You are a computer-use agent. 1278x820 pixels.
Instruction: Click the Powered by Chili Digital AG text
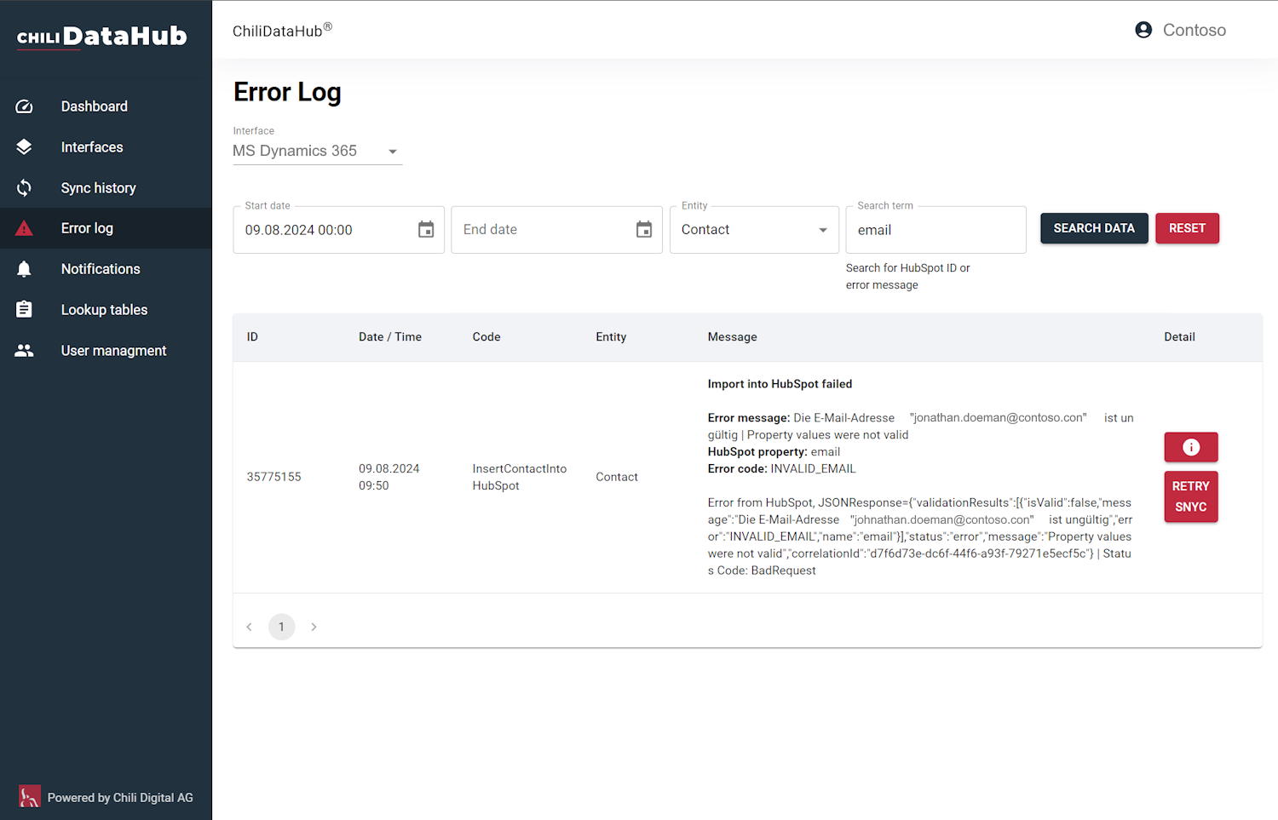click(x=120, y=798)
